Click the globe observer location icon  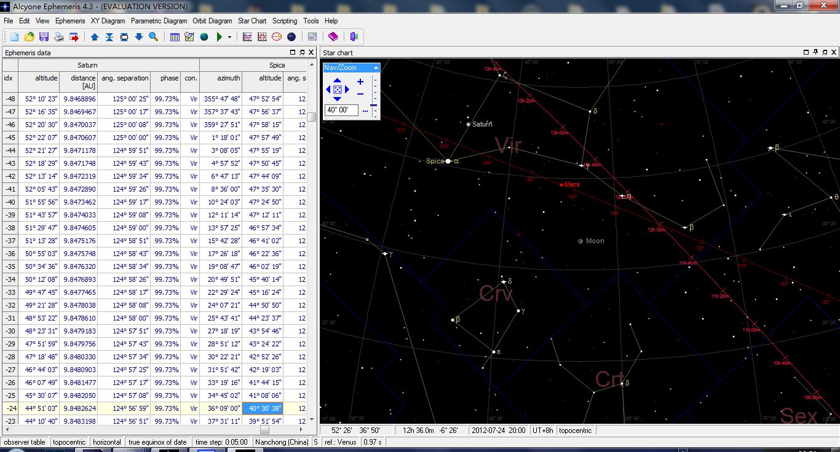pyautogui.click(x=204, y=37)
